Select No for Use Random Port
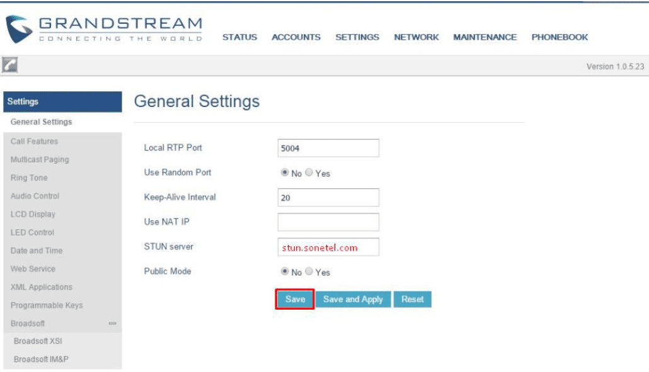649x372 pixels. [284, 173]
